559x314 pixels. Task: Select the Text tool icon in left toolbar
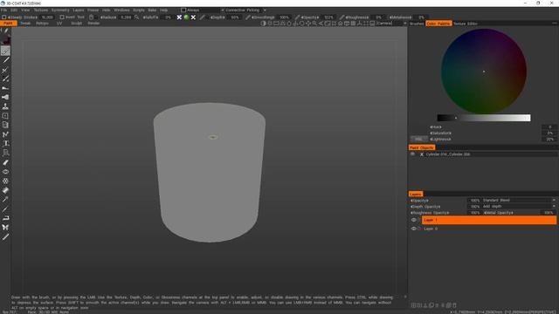coord(5,143)
